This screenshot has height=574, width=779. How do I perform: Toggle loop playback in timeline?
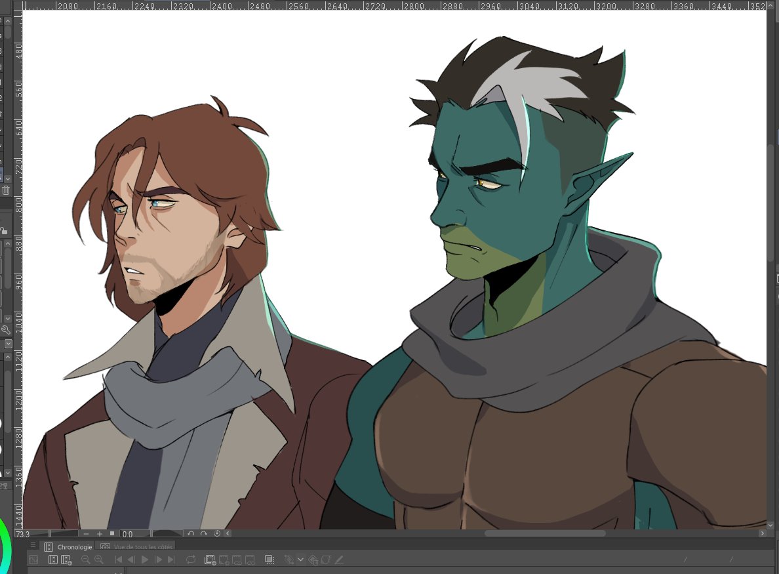(x=191, y=560)
